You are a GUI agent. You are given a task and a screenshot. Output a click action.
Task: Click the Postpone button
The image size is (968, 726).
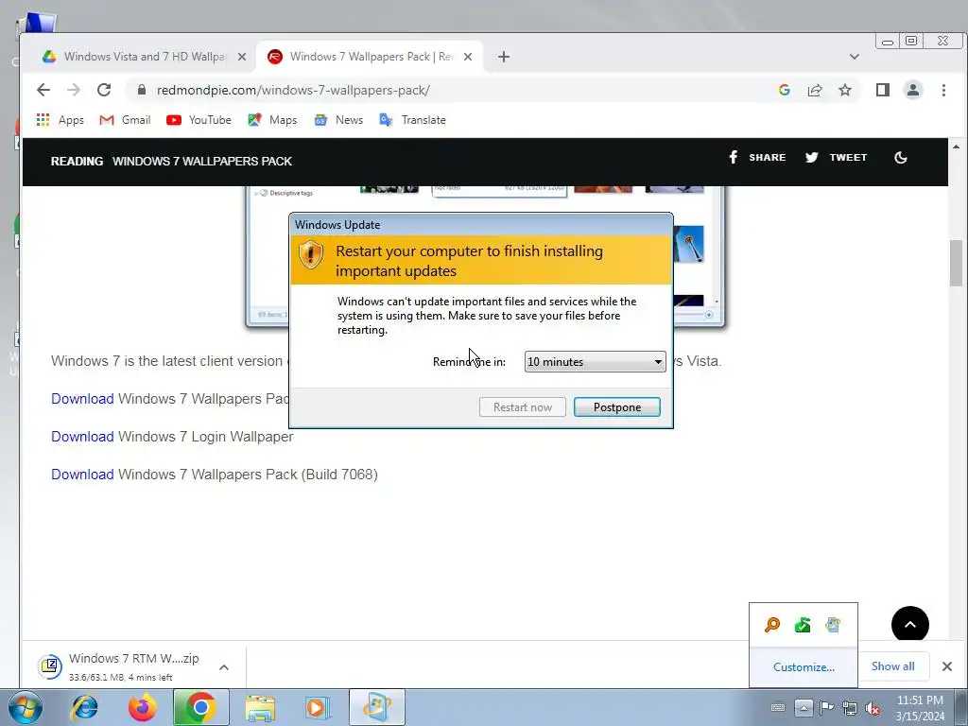(616, 406)
